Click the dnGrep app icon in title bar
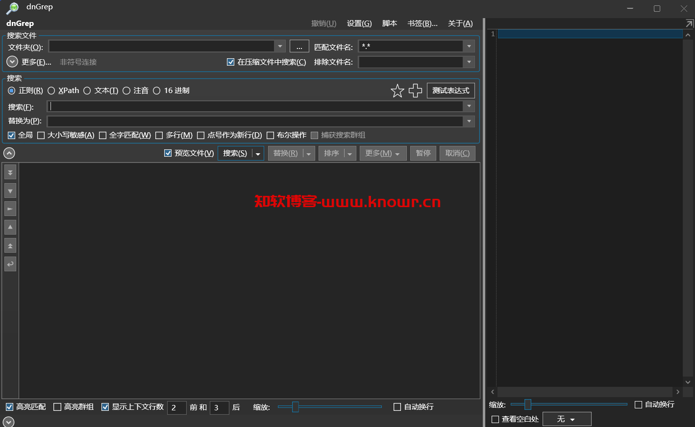695x427 pixels. [x=12, y=8]
